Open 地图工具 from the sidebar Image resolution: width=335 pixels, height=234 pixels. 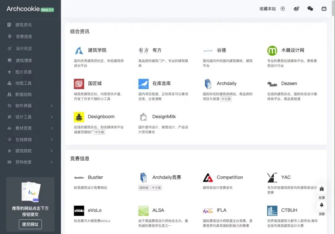(x=24, y=83)
